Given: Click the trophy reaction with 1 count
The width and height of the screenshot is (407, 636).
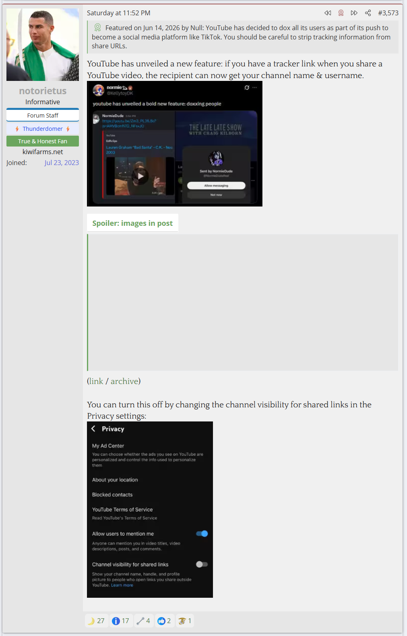Looking at the screenshot, I should [185, 621].
